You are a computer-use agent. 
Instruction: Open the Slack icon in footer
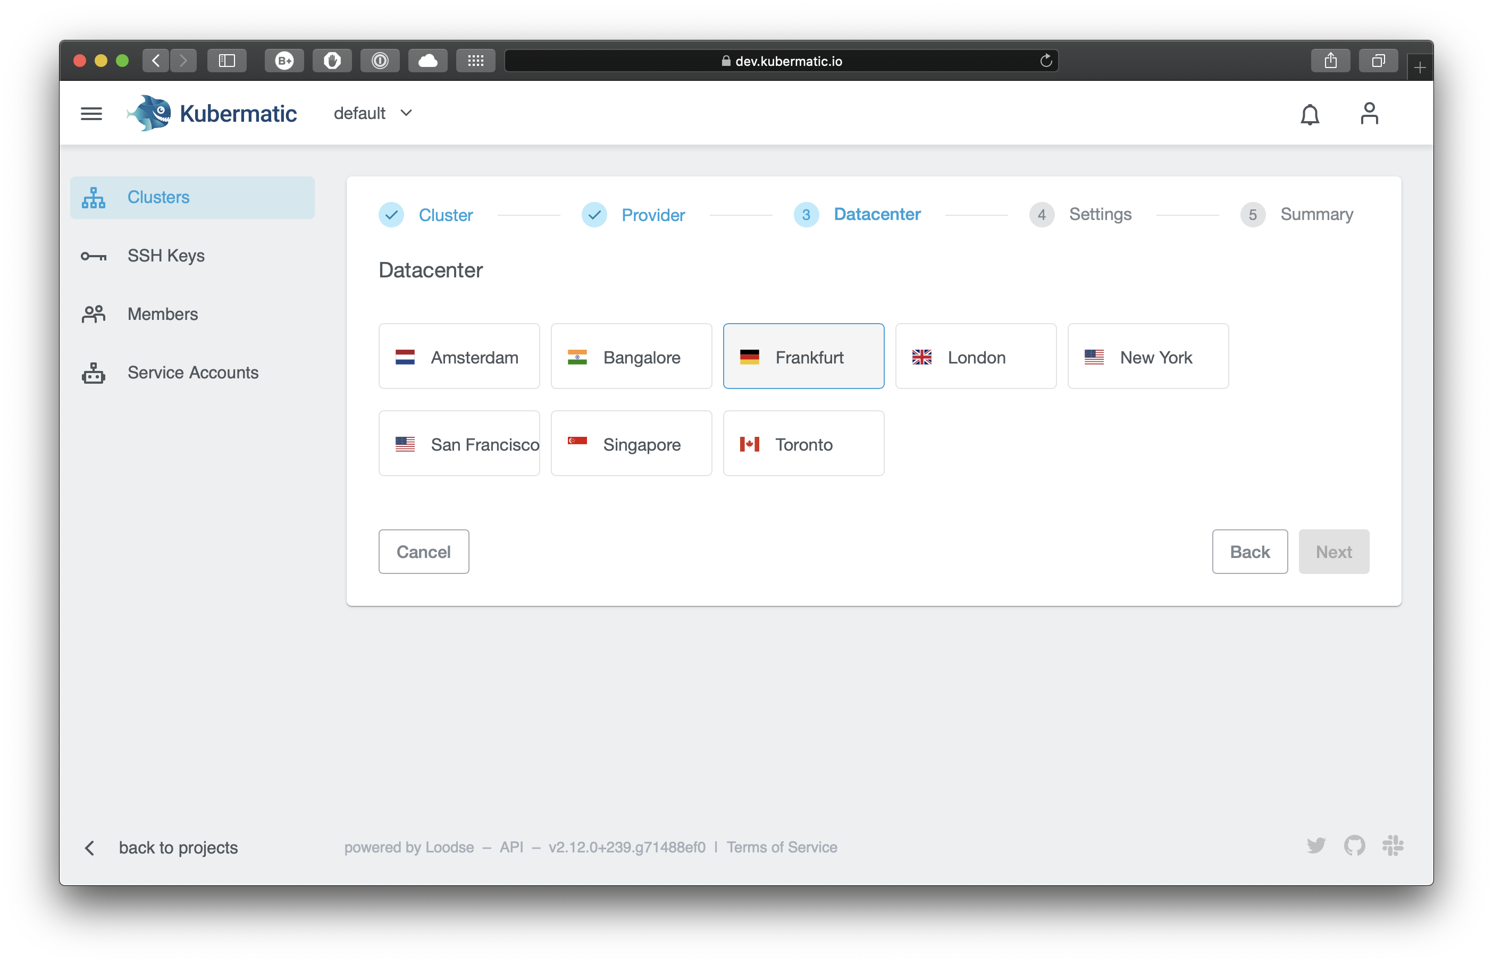coord(1392,845)
